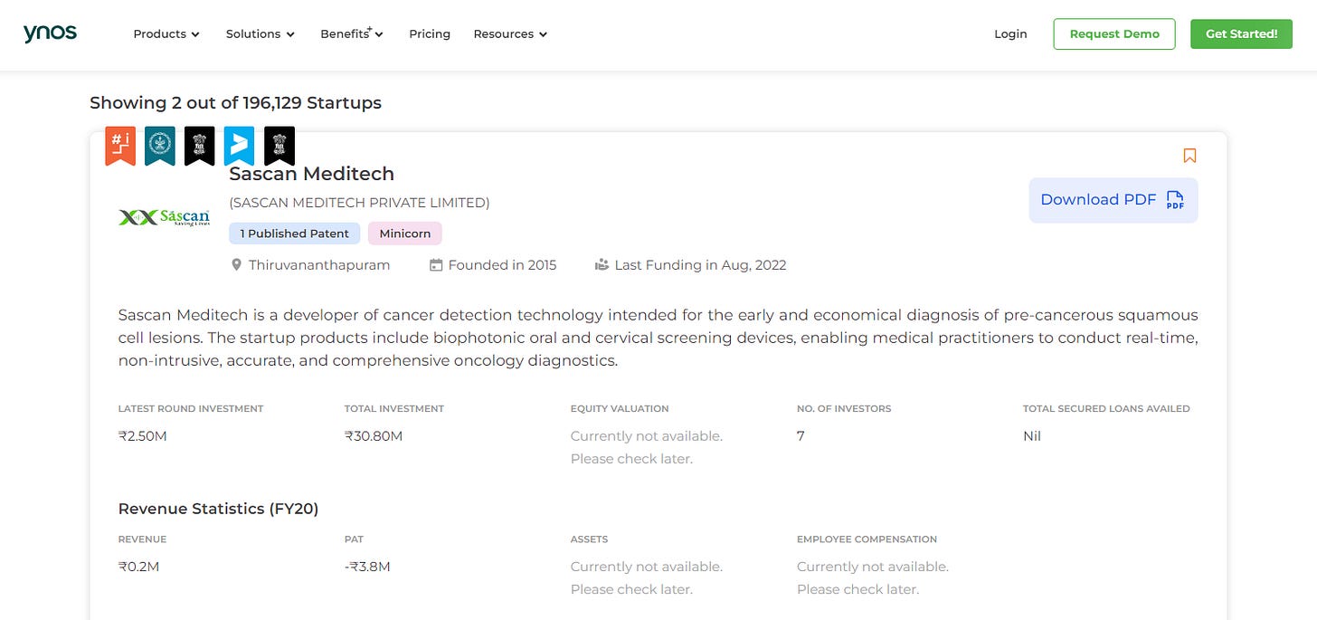Click the Sascan Meditech heading

pos(312,174)
